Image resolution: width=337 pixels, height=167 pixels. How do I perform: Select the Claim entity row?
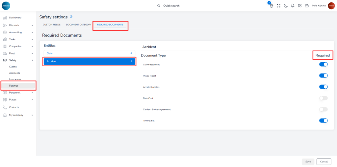point(89,53)
